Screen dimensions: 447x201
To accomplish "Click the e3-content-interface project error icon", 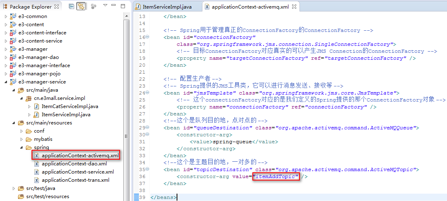I will pos(13,33).
